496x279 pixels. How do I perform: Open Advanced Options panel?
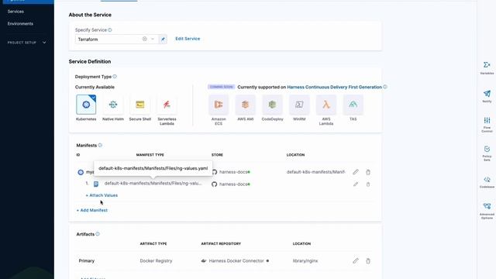(x=487, y=211)
